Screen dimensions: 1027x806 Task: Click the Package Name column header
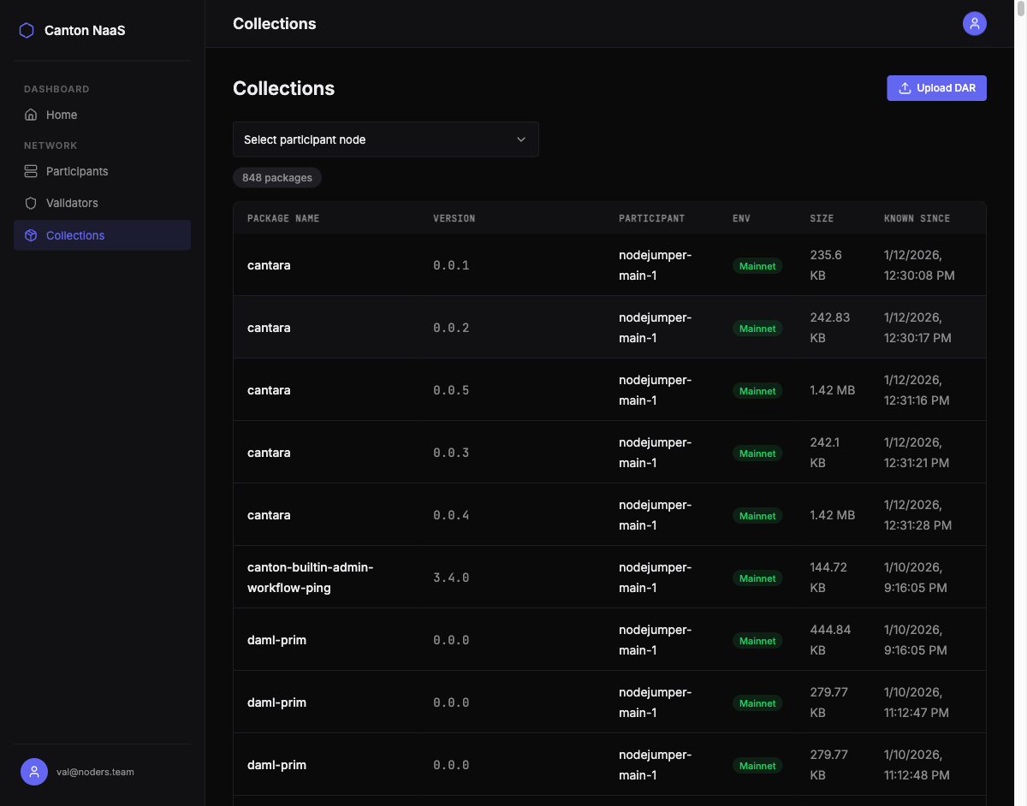[x=283, y=218]
